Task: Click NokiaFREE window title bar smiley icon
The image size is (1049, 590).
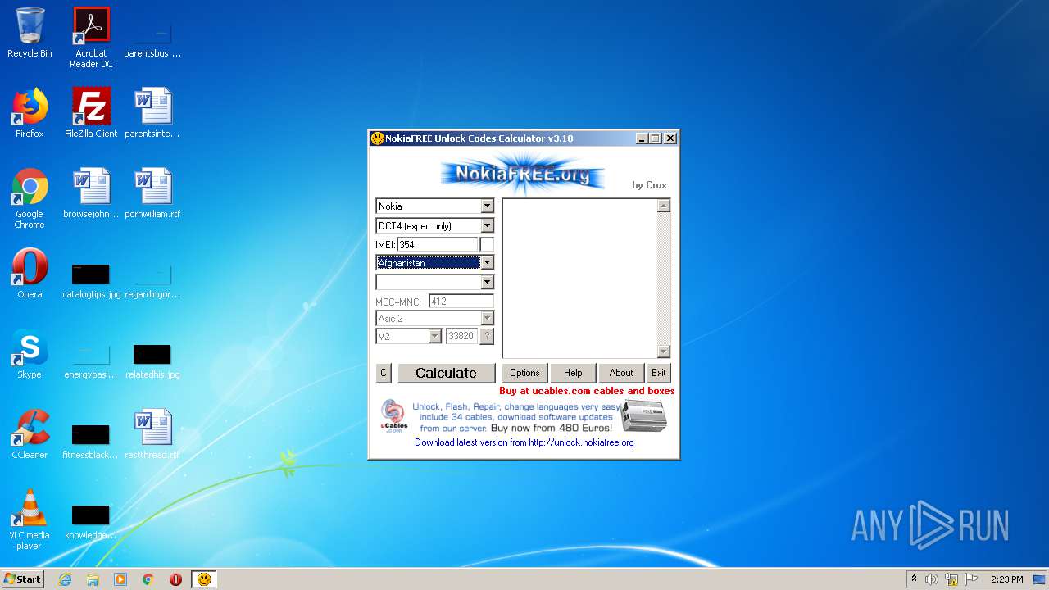Action: [x=378, y=138]
